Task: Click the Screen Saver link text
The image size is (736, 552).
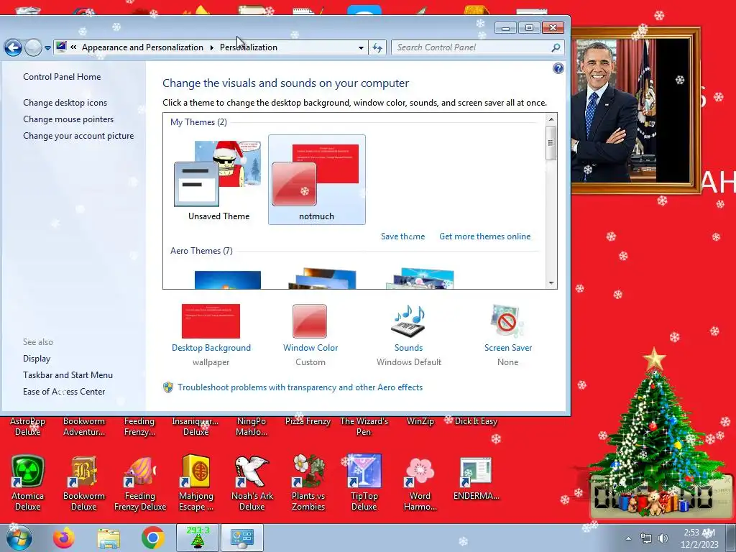Action: [508, 348]
